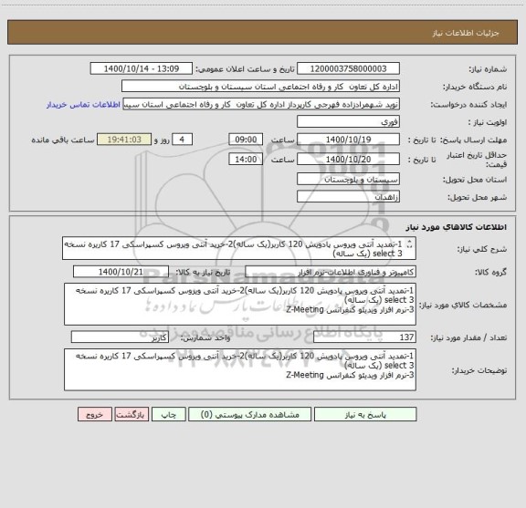Click the شماره نیاز field 1200003758000003
This screenshot has height=508, width=526.
click(x=348, y=68)
